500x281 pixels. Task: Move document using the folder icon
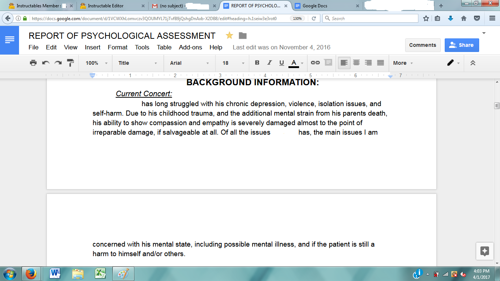(x=243, y=35)
